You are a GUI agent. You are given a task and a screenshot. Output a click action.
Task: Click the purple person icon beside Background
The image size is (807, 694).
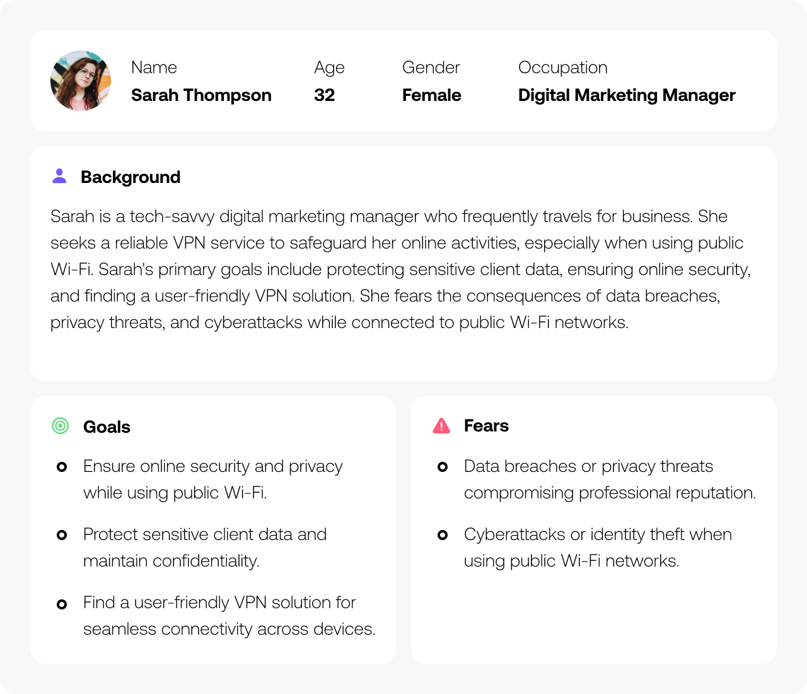(59, 176)
